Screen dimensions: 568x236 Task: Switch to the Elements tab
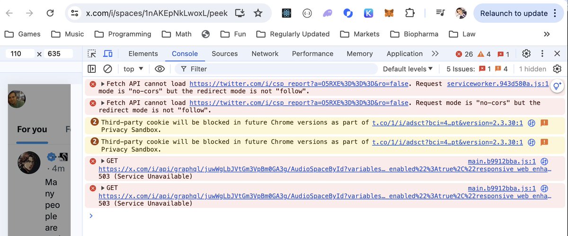pyautogui.click(x=143, y=53)
